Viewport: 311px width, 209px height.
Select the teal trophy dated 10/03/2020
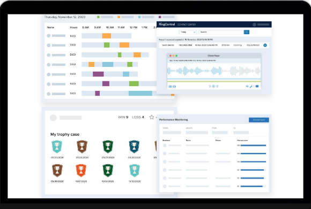[135, 171]
